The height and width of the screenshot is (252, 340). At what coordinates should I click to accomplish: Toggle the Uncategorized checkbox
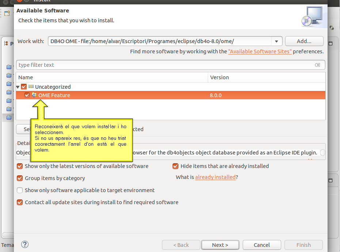24,87
